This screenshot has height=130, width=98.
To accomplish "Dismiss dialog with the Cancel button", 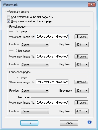I will (x=69, y=123).
